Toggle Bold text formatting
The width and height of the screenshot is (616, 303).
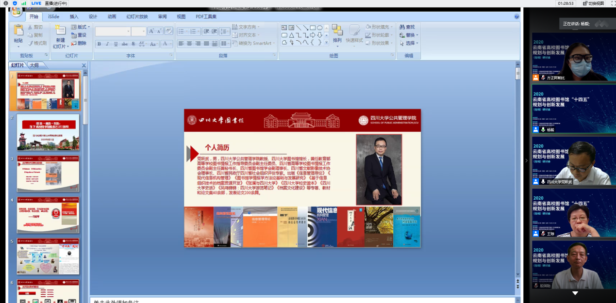pyautogui.click(x=99, y=44)
